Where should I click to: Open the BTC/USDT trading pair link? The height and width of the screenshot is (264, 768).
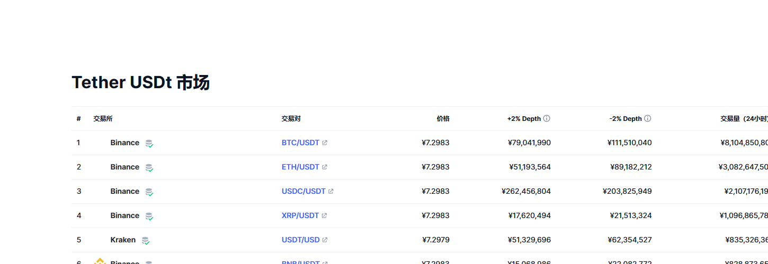click(300, 143)
